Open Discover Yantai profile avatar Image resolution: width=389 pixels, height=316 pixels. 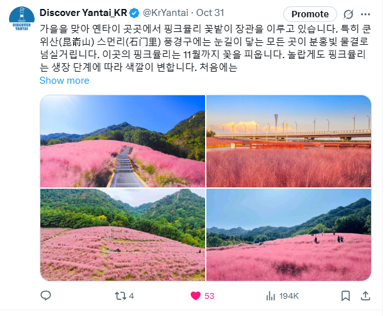tap(22, 19)
